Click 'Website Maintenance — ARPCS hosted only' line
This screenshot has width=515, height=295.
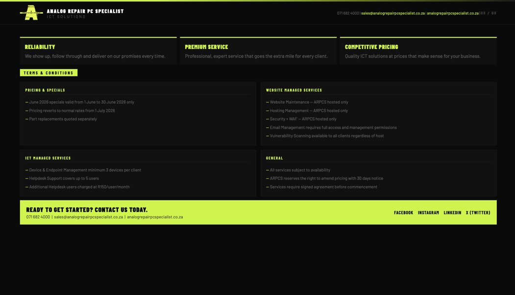pos(307,102)
